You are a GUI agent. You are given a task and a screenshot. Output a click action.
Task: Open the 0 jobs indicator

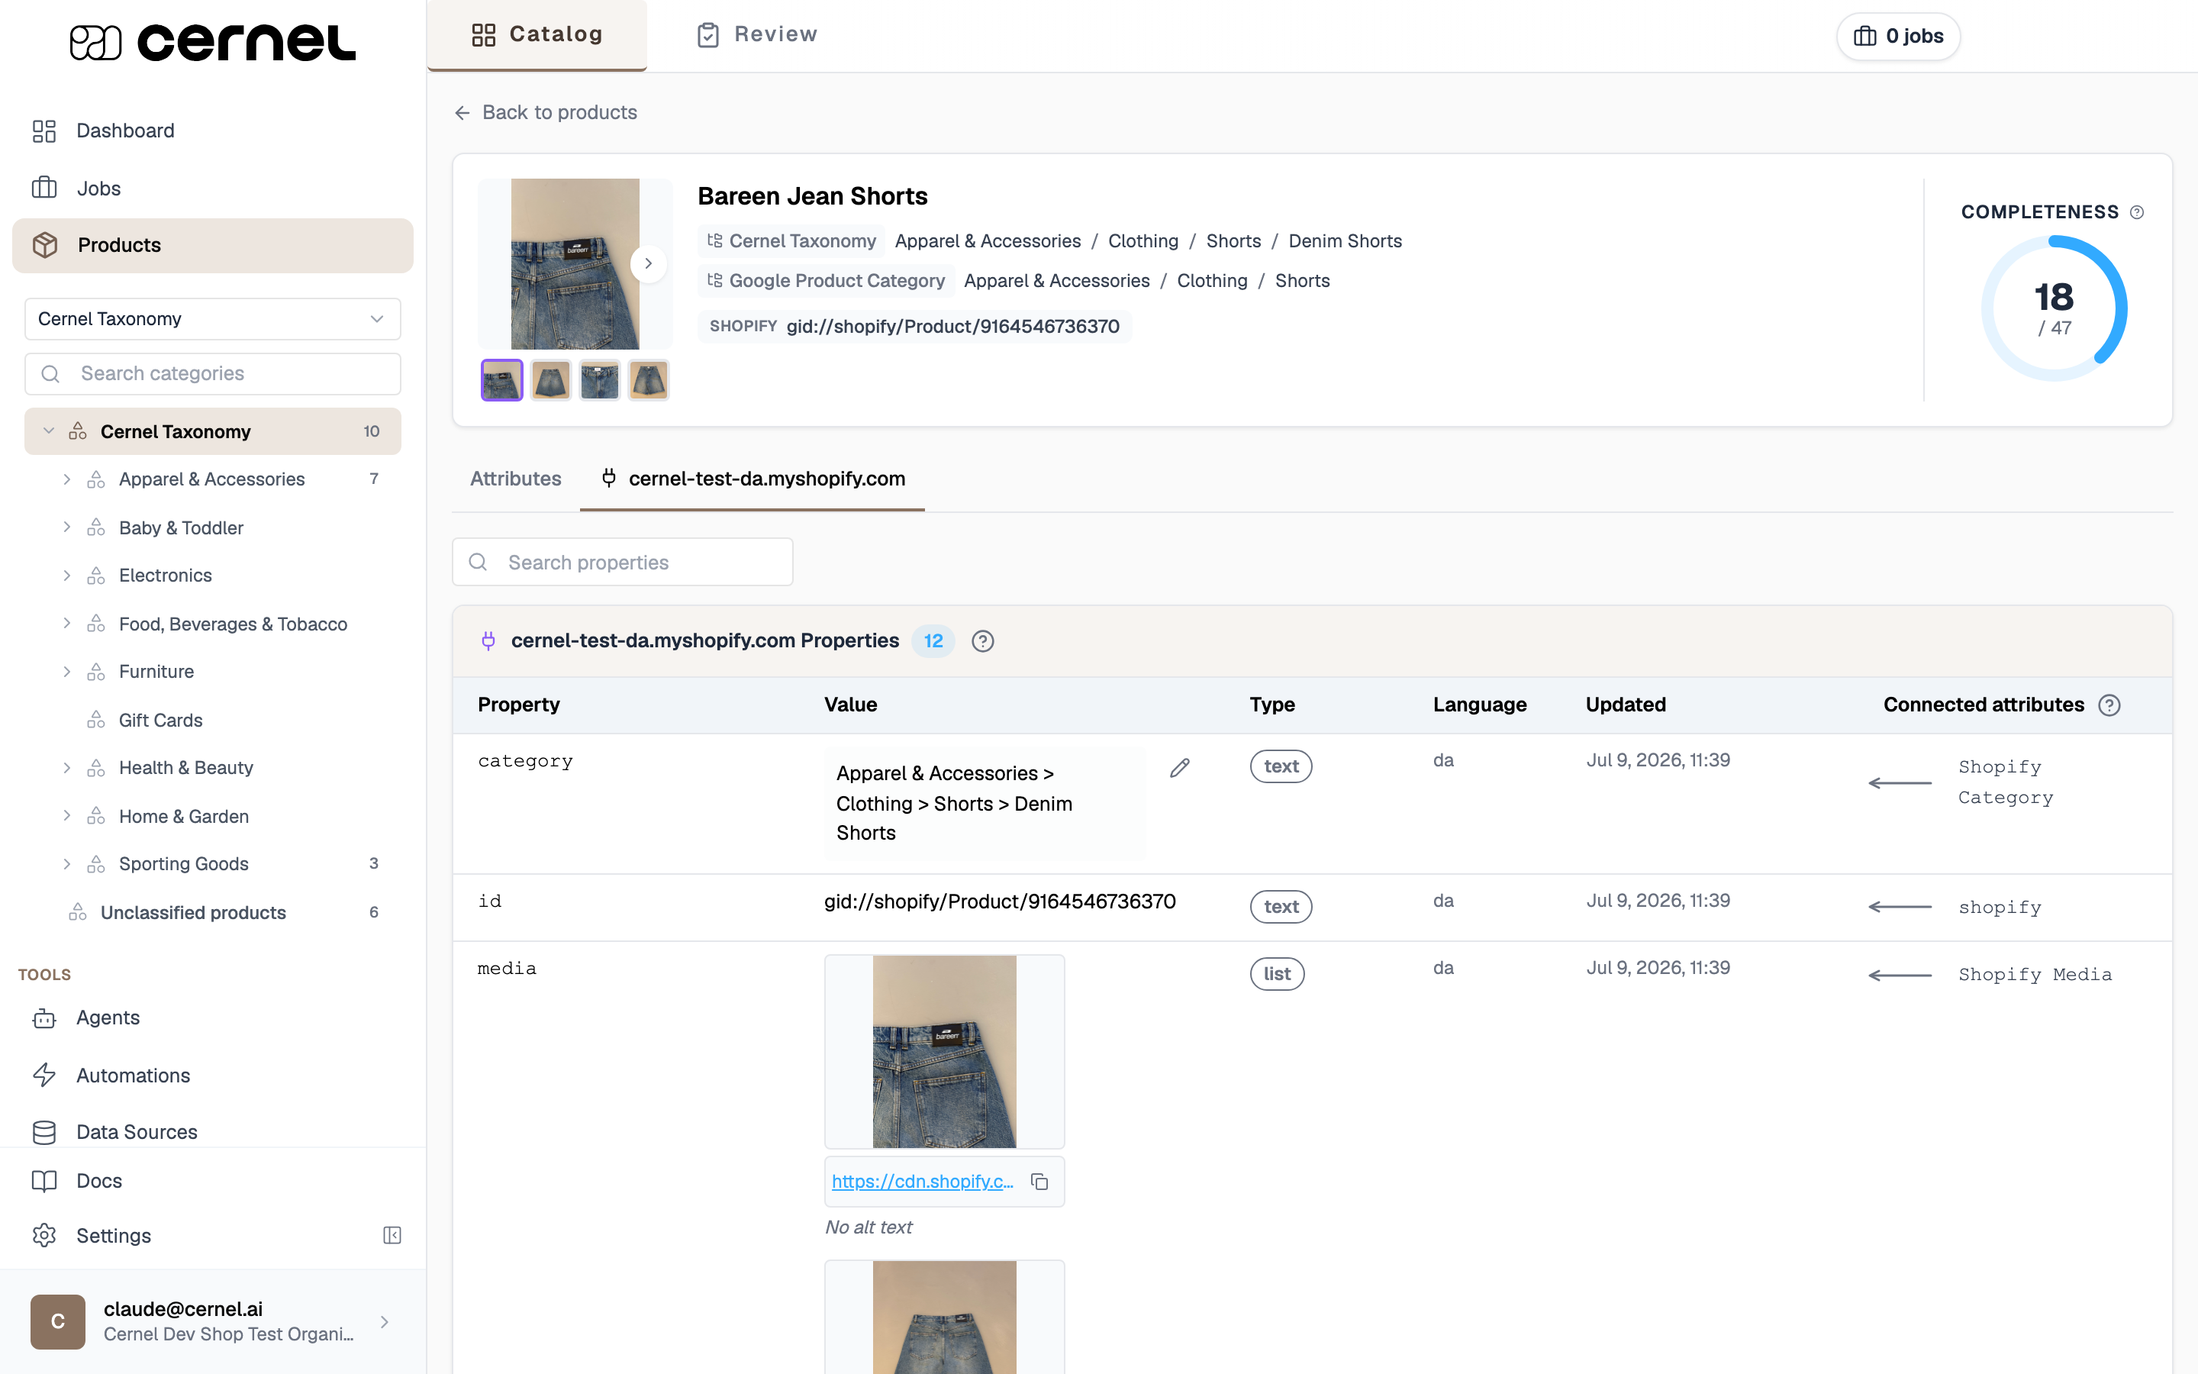[x=1898, y=37]
